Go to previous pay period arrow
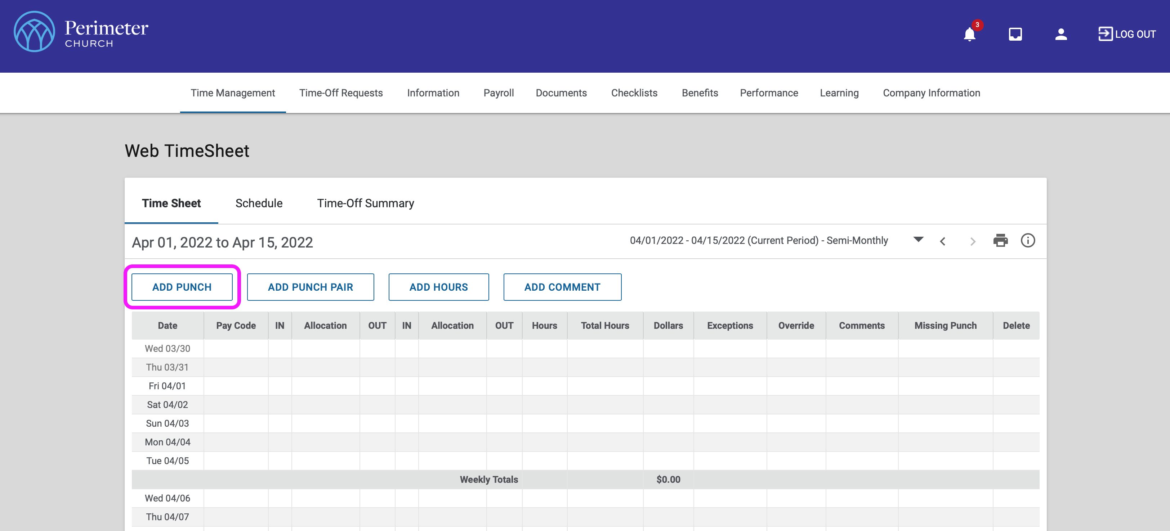The image size is (1170, 531). point(943,241)
